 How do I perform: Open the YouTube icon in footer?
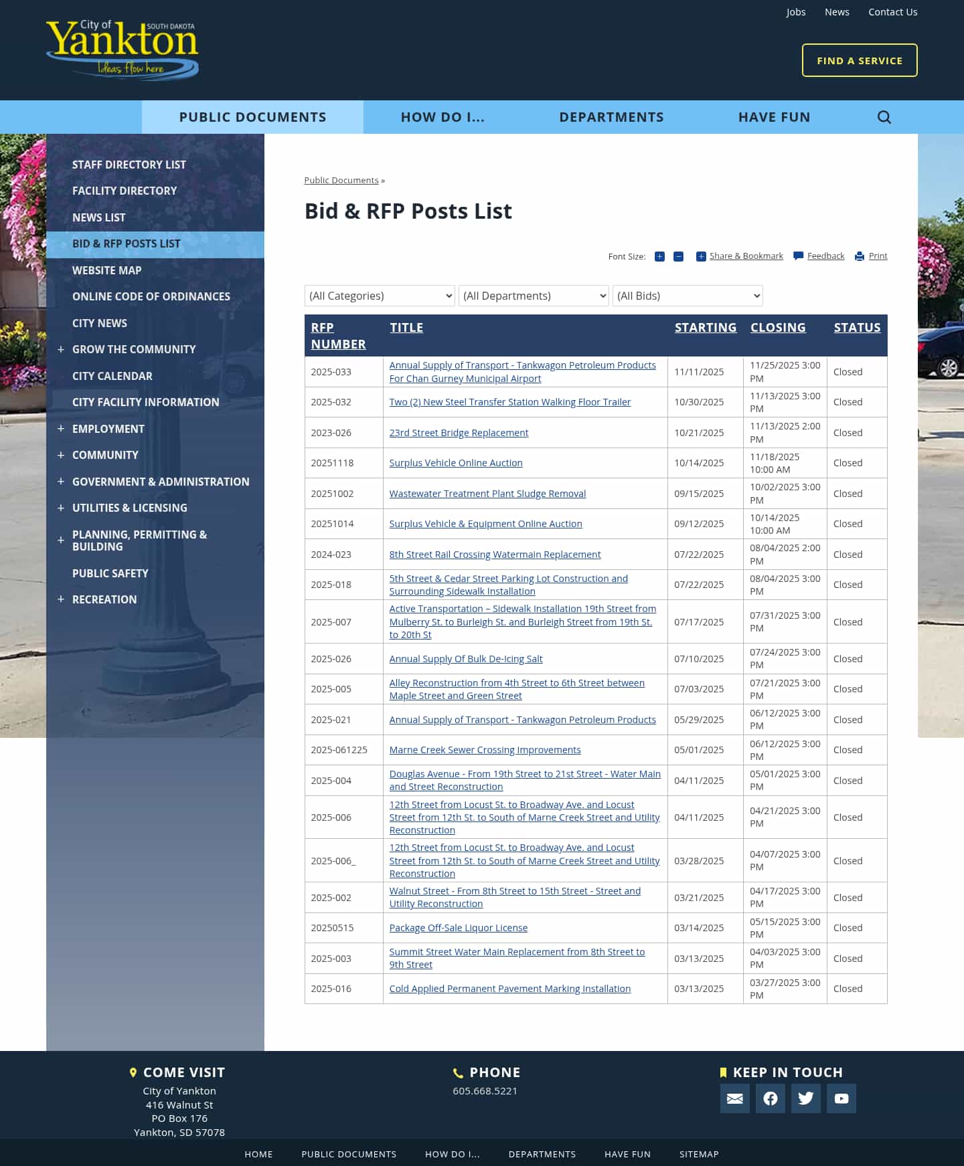(x=841, y=1098)
